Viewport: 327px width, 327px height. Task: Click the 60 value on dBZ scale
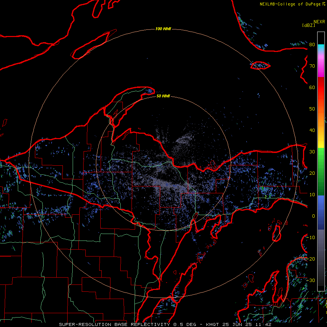tap(312, 88)
